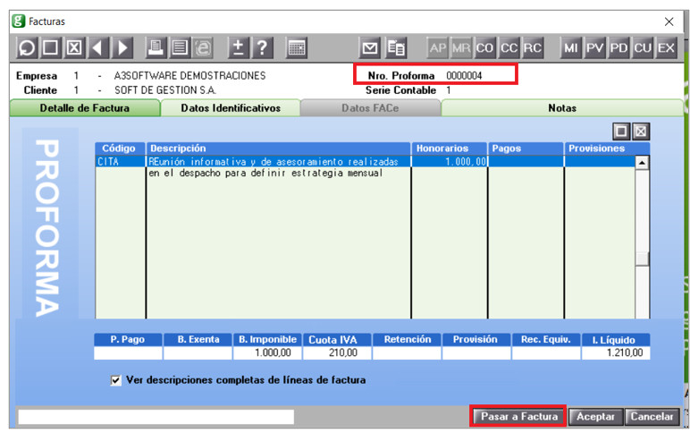Click the Nro. Proforma number 0000004
This screenshot has height=433, width=690.
(464, 76)
